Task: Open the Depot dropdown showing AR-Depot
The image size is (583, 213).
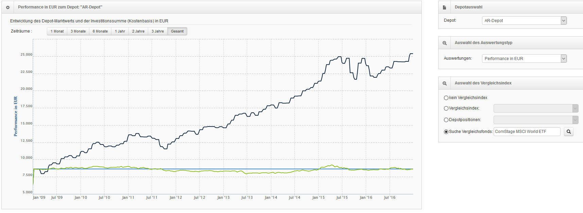Action: [x=524, y=21]
